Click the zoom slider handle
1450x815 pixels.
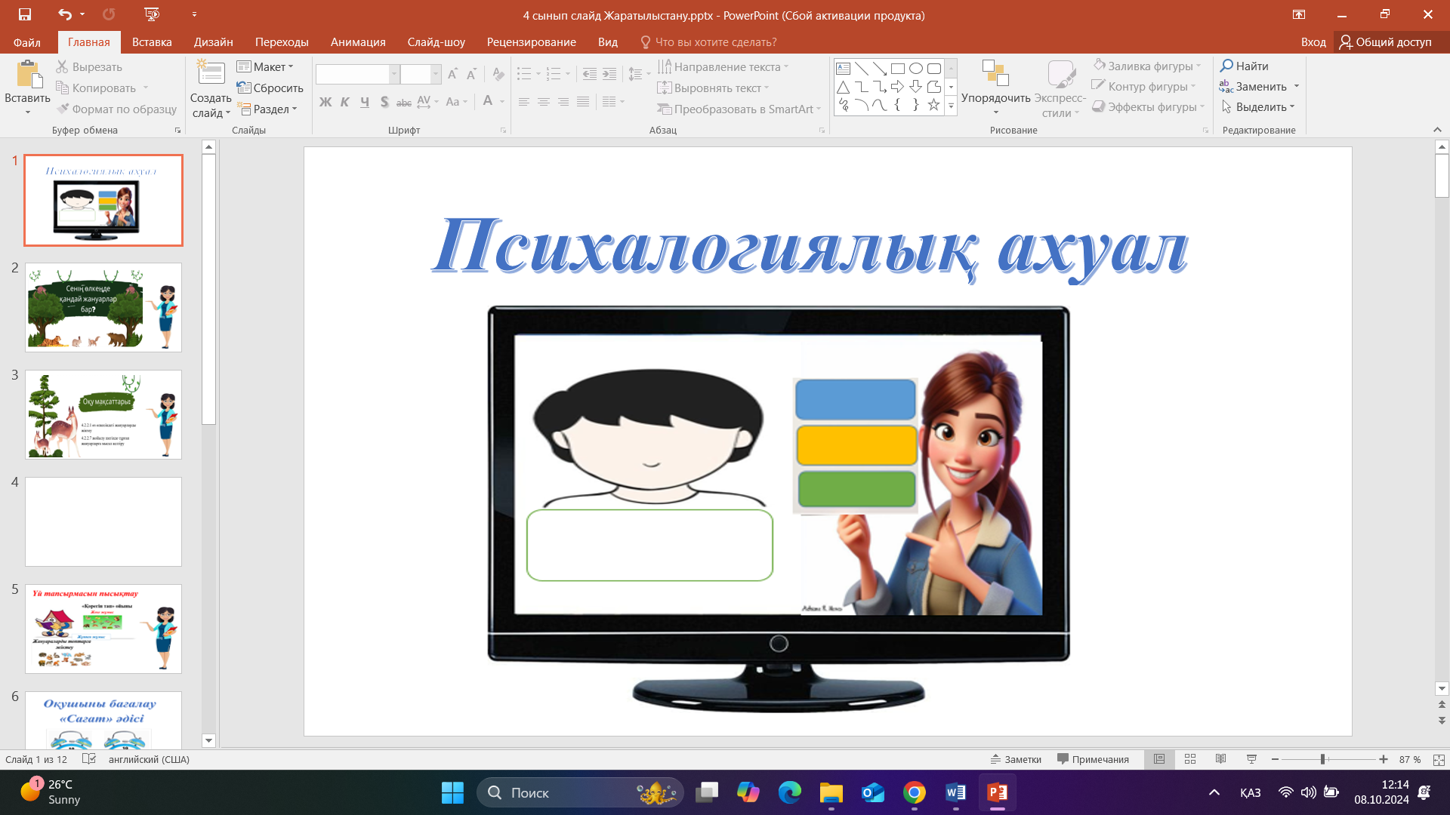tap(1322, 759)
